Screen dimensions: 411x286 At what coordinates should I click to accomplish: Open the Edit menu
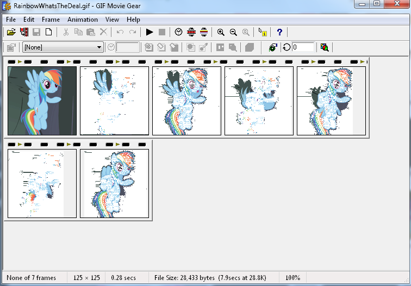pyautogui.click(x=29, y=20)
